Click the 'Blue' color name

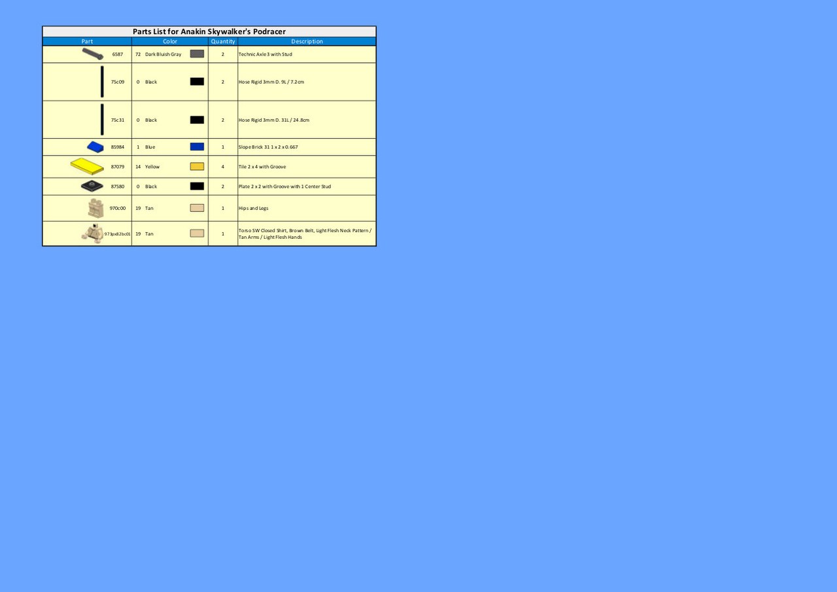pyautogui.click(x=150, y=147)
